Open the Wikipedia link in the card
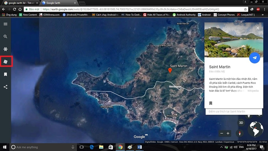The width and height of the screenshot is (268, 151). tap(253, 91)
